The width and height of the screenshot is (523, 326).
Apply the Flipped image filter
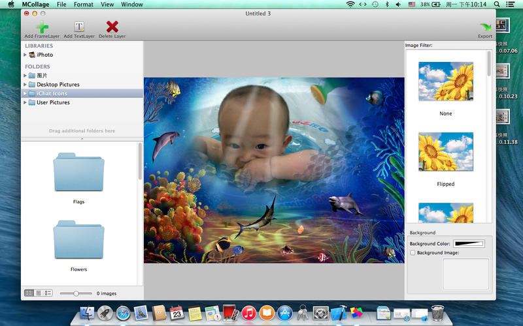[445, 152]
